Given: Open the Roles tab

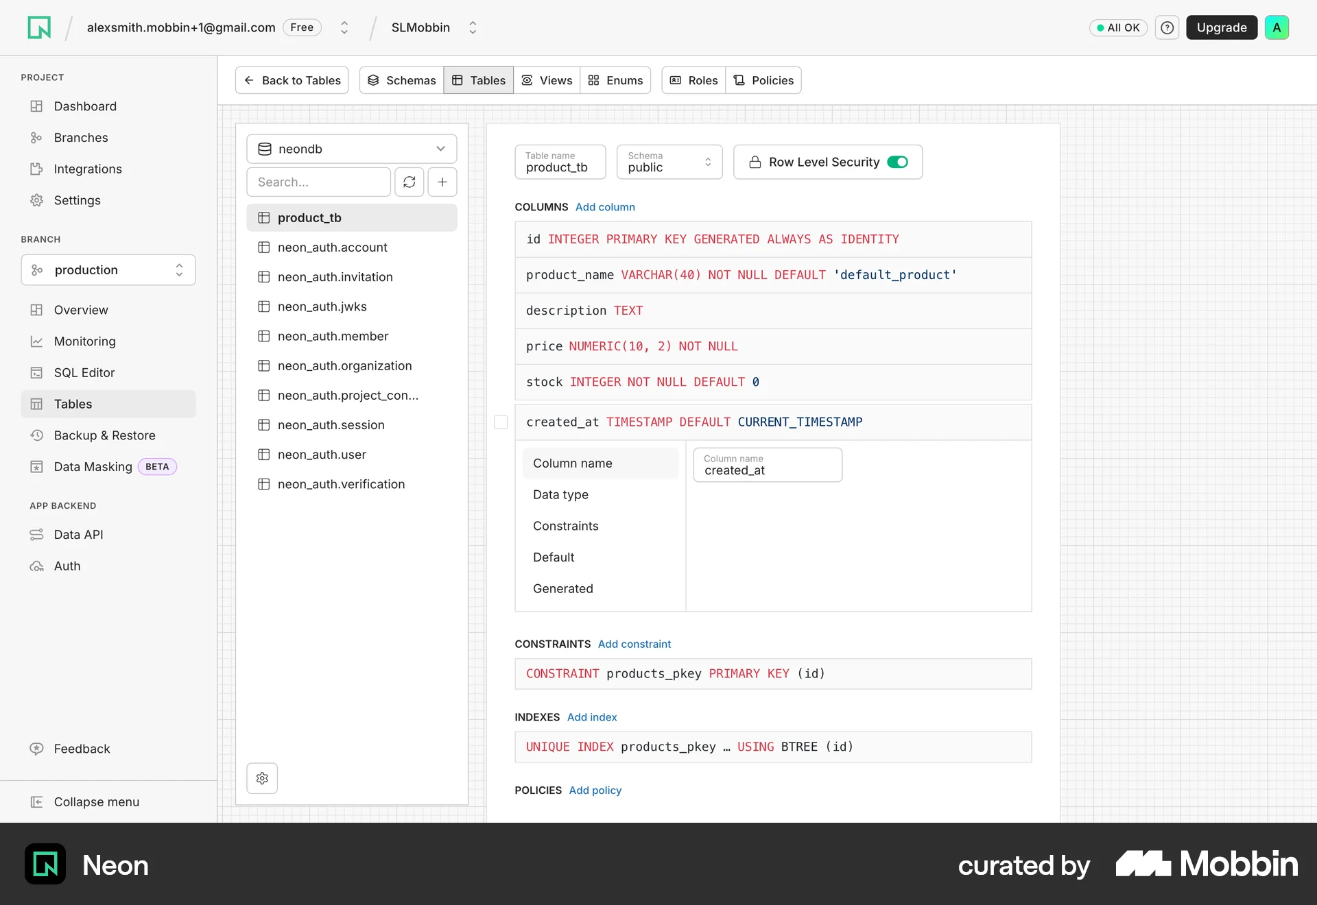Looking at the screenshot, I should click(x=693, y=80).
